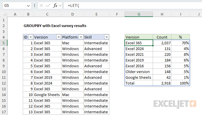
Task: Select column G header
Action: click(x=139, y=14)
